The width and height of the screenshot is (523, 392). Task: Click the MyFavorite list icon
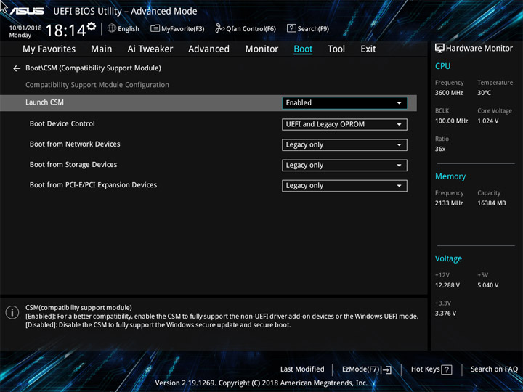(x=155, y=28)
